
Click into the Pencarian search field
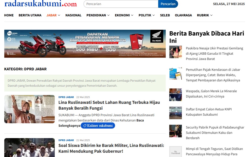[121, 4]
